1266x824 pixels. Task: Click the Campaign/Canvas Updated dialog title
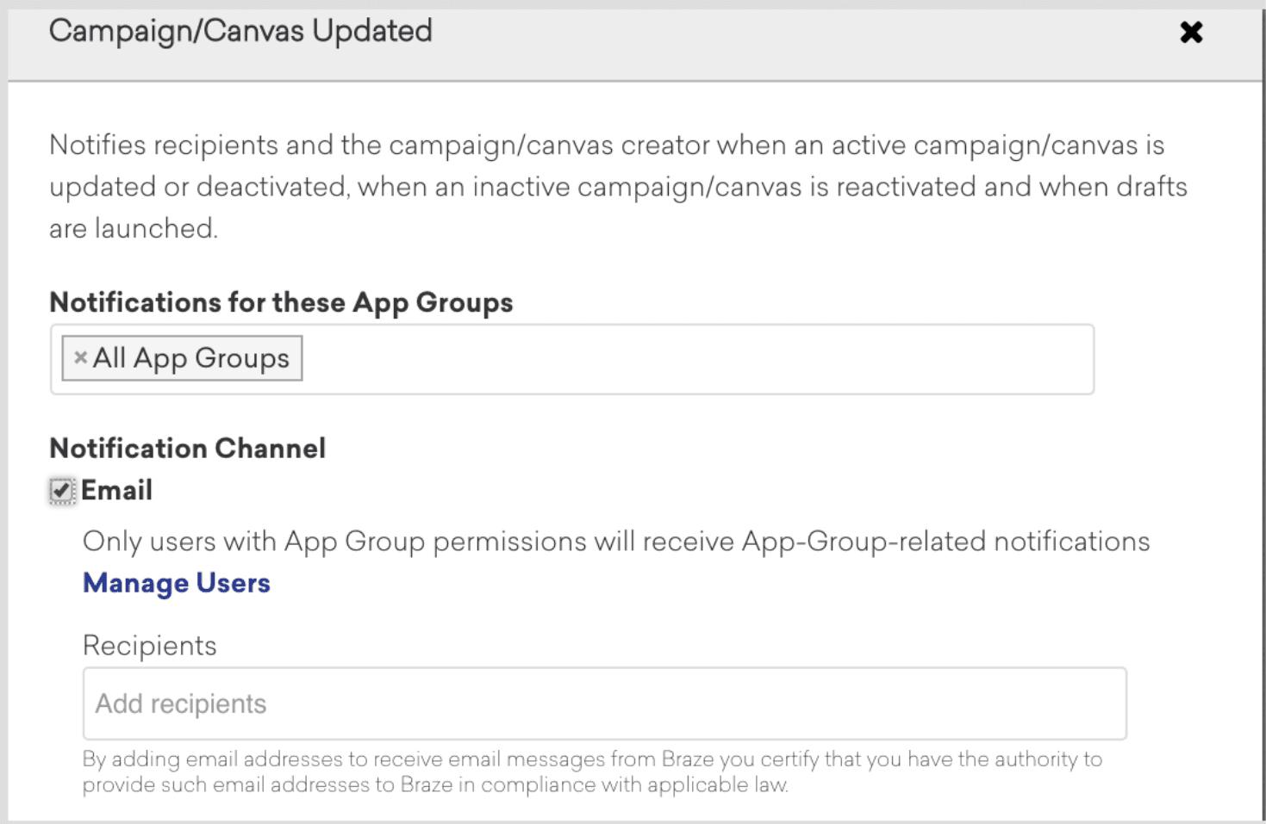[x=240, y=32]
